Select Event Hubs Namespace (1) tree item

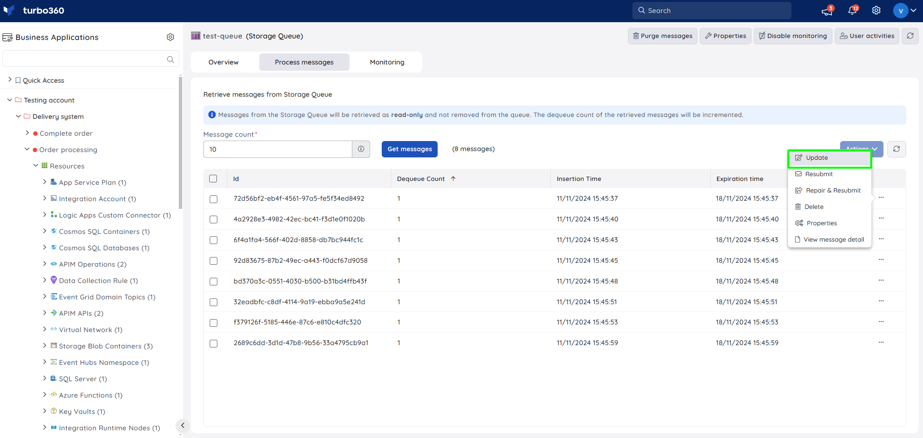104,362
